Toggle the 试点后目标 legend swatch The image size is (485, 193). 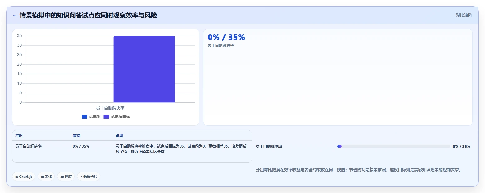(x=106, y=117)
